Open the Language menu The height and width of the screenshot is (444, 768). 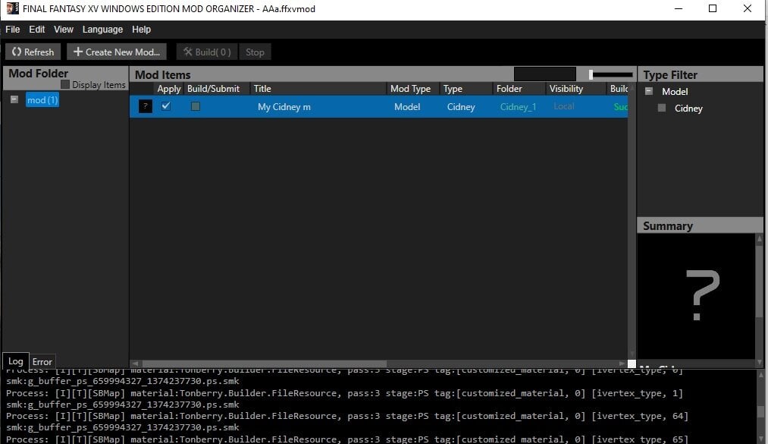point(102,30)
